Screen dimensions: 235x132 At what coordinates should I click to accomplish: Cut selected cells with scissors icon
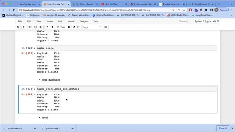coord(30,27)
